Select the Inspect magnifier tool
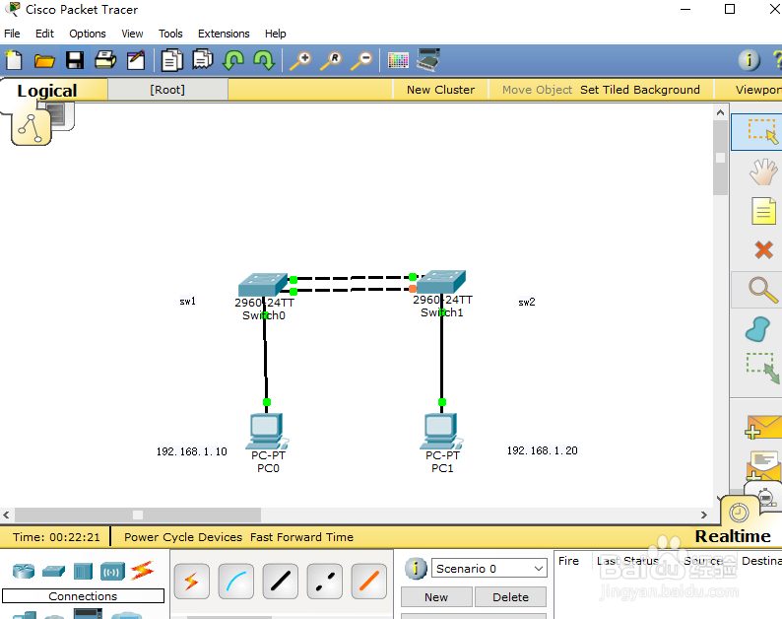 pos(763,290)
